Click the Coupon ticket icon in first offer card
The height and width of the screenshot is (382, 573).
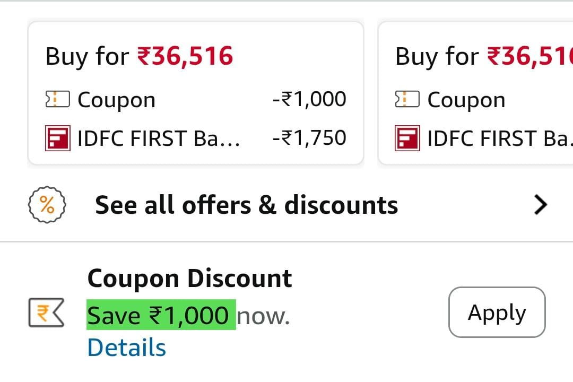coord(57,99)
